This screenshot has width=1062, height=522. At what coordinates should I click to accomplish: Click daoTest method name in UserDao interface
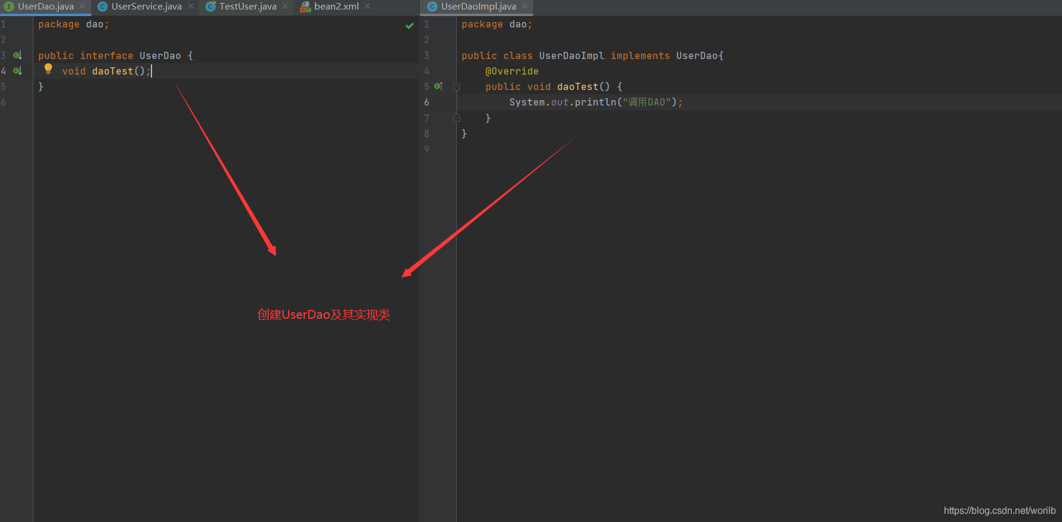coord(113,71)
